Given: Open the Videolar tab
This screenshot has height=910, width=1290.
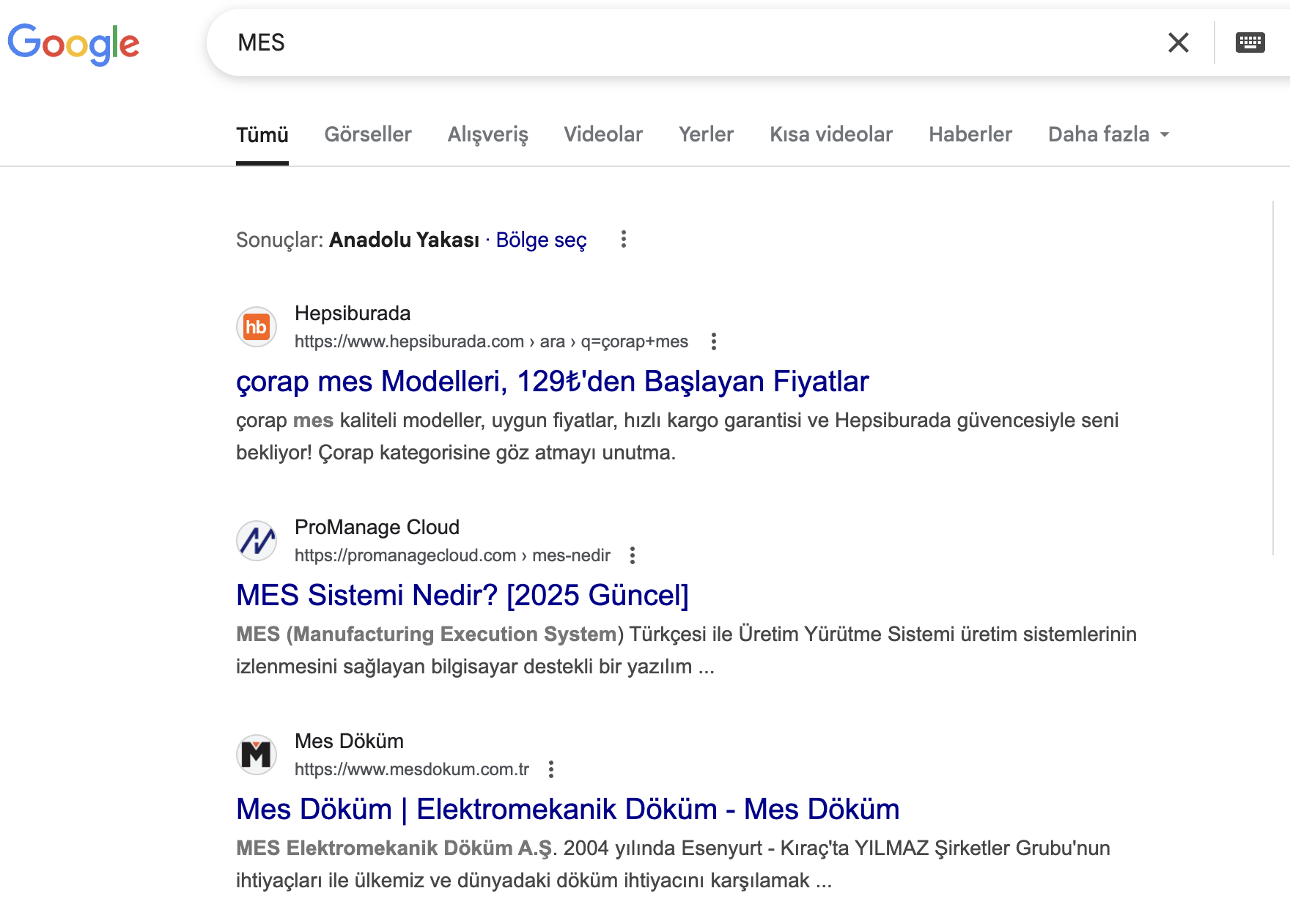Looking at the screenshot, I should click(x=602, y=135).
